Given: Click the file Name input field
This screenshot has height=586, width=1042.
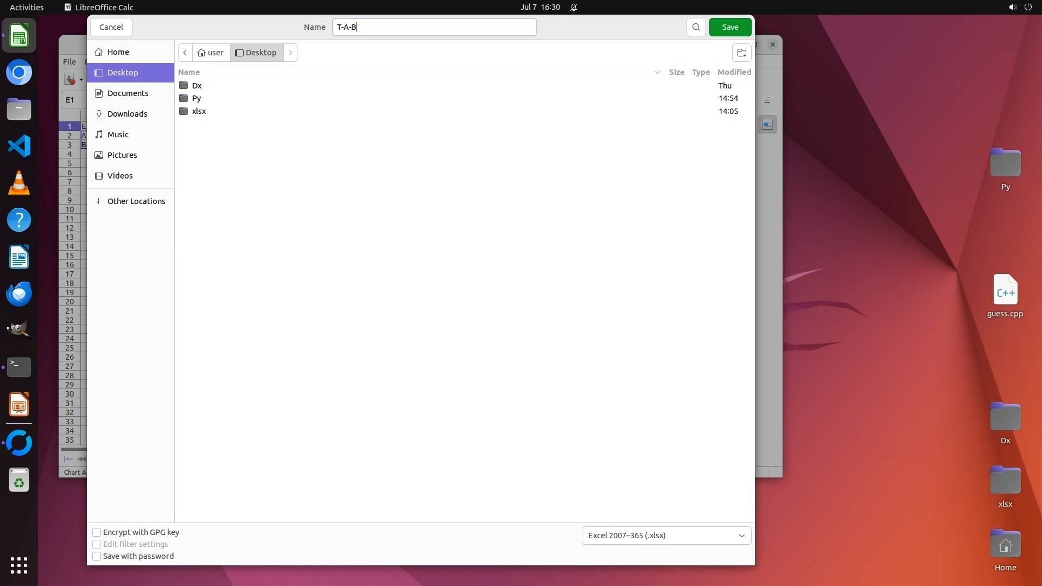Looking at the screenshot, I should coord(434,27).
